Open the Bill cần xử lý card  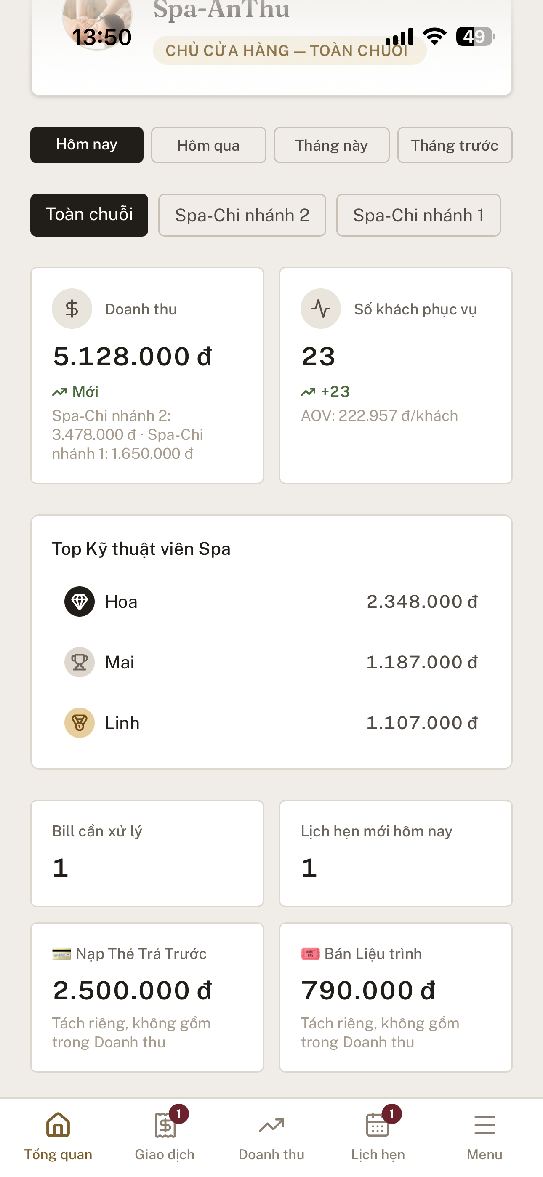(x=147, y=853)
